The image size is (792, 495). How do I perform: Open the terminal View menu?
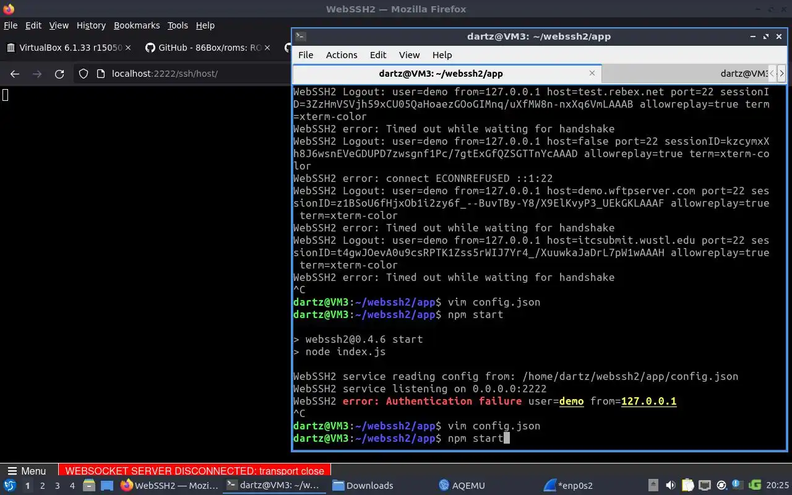[x=409, y=55]
